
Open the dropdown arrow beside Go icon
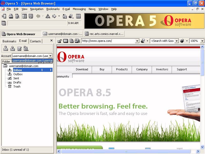point(148,41)
